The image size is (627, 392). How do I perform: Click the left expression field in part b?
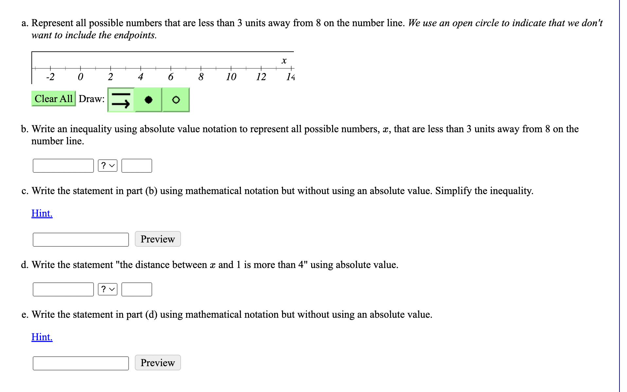click(63, 166)
